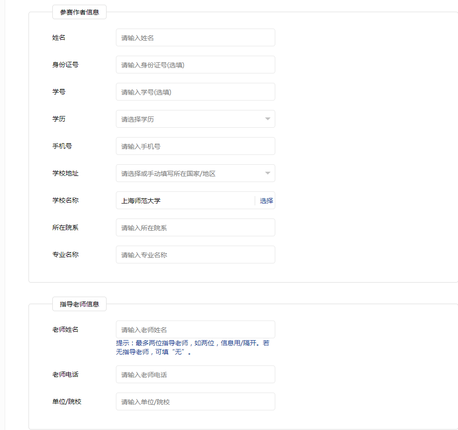The height and width of the screenshot is (430, 458).
Task: Click the 身份证号 input box
Action: tap(195, 65)
